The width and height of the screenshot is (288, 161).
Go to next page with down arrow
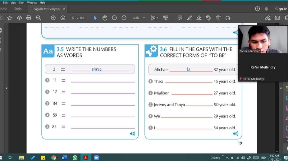coord(63,18)
